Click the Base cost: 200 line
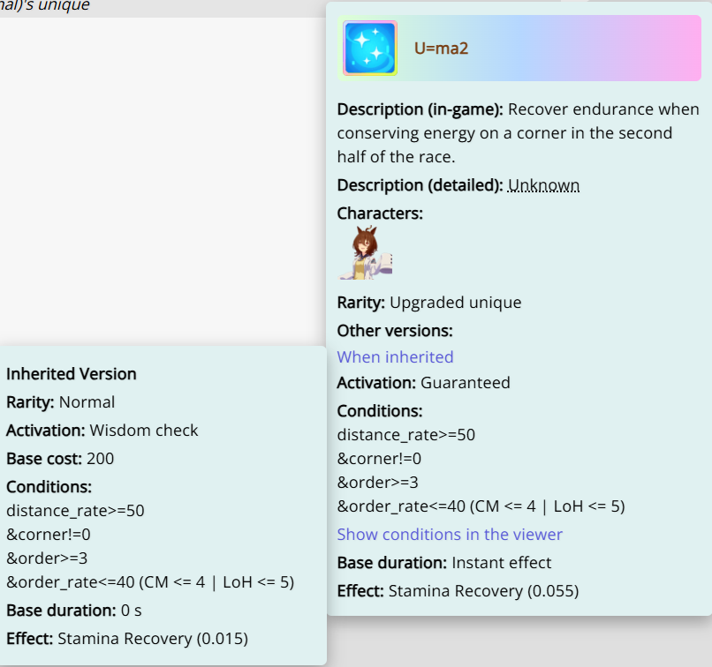Image resolution: width=712 pixels, height=667 pixels. [x=60, y=459]
